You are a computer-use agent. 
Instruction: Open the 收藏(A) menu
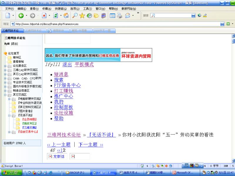47,9
